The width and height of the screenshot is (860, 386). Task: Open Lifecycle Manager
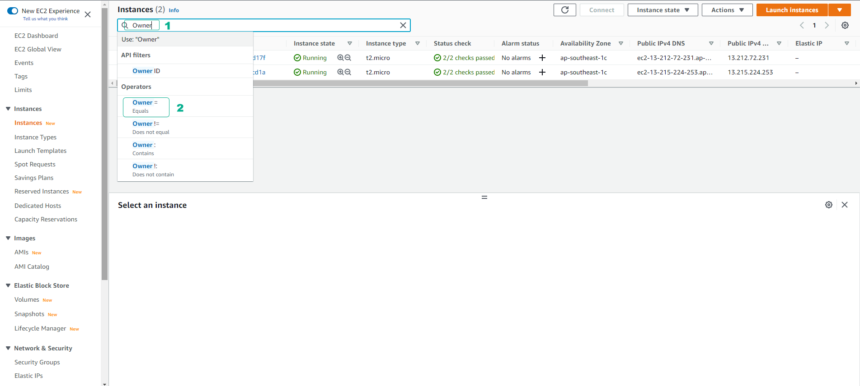40,328
